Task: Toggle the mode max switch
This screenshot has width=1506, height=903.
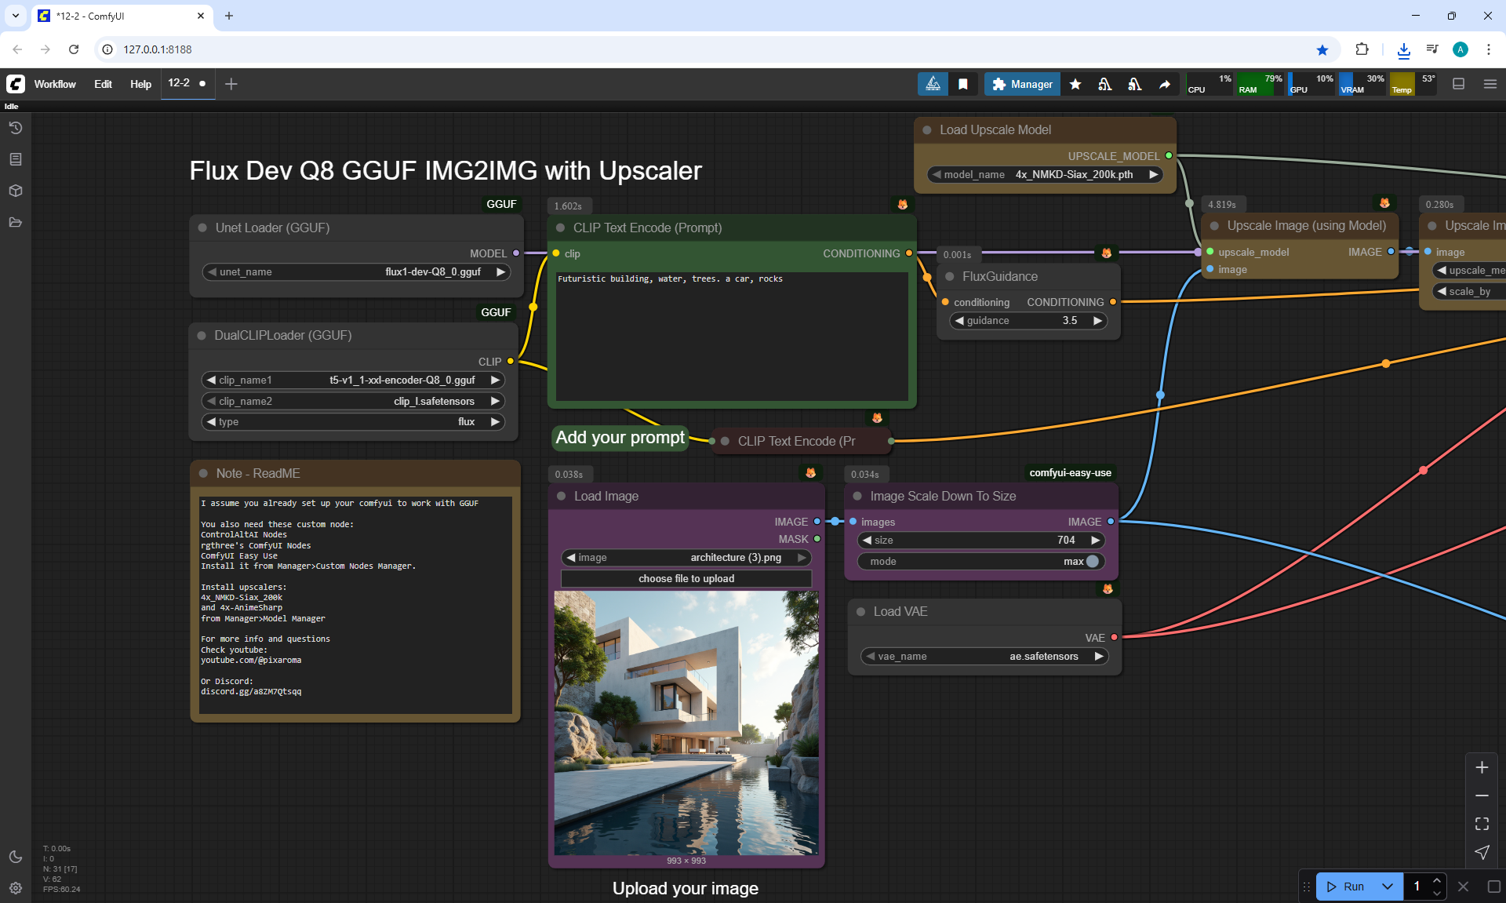Action: coord(1092,561)
